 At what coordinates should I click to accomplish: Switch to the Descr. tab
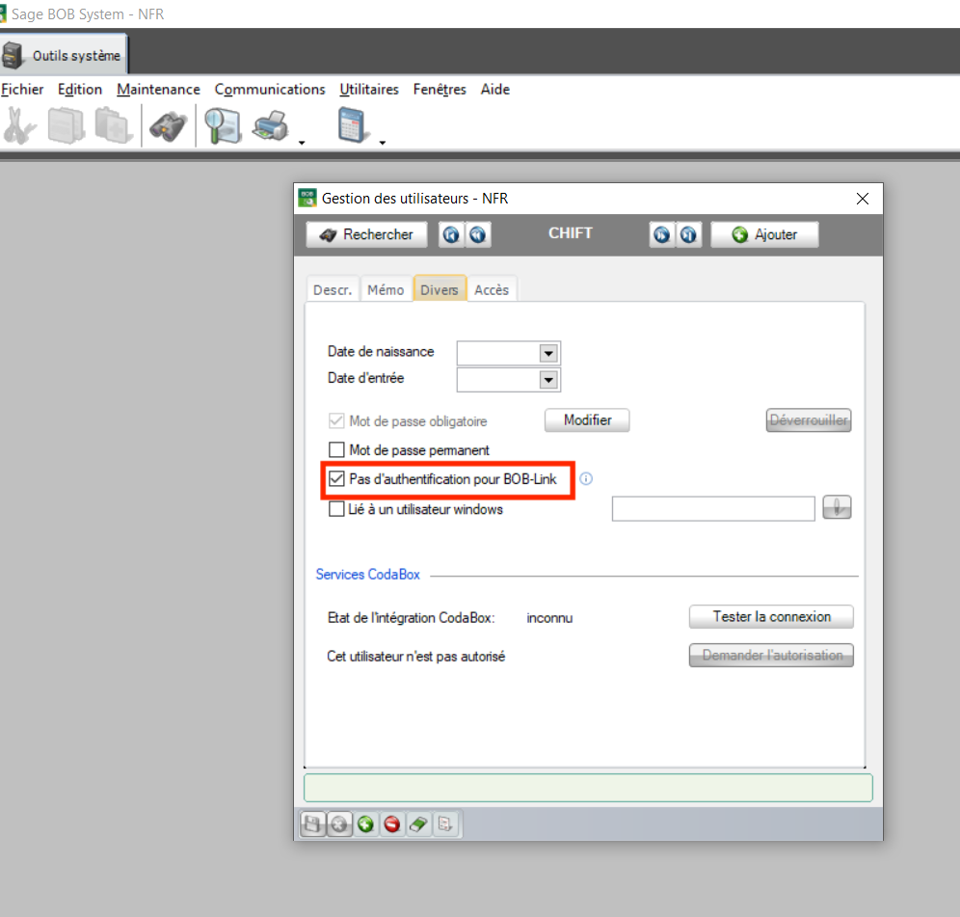(x=333, y=289)
